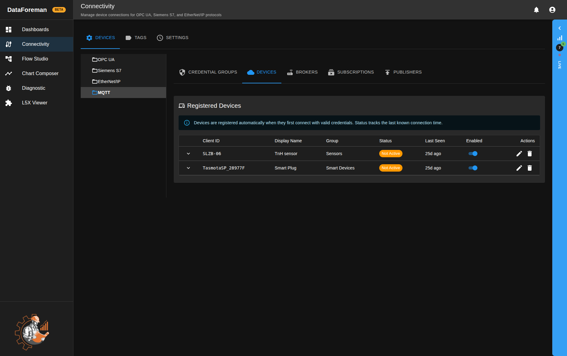Select the Flow Studio sidebar icon

tap(35, 59)
